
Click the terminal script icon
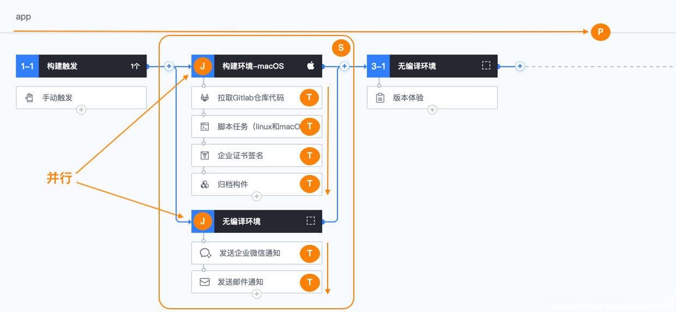pyautogui.click(x=205, y=127)
